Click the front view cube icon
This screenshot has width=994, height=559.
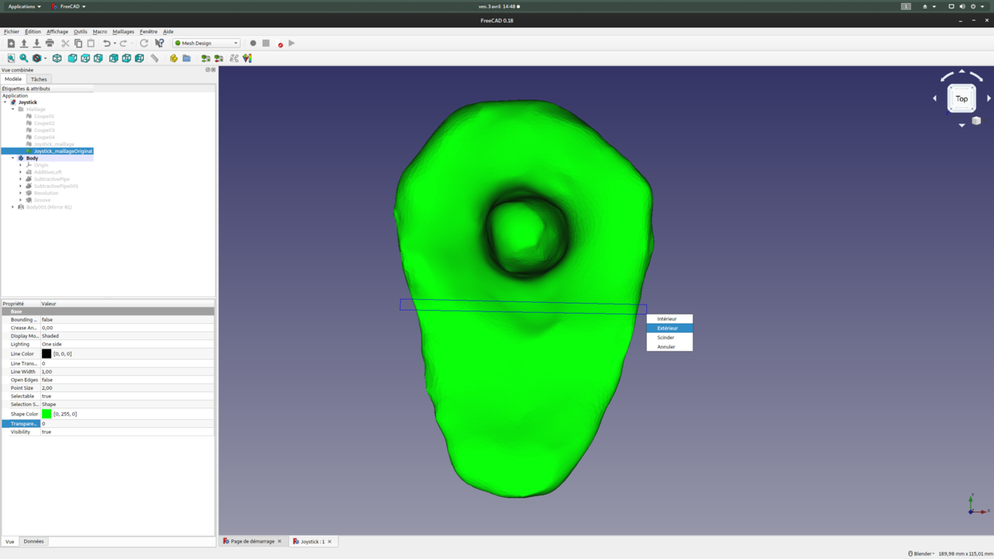tap(72, 58)
